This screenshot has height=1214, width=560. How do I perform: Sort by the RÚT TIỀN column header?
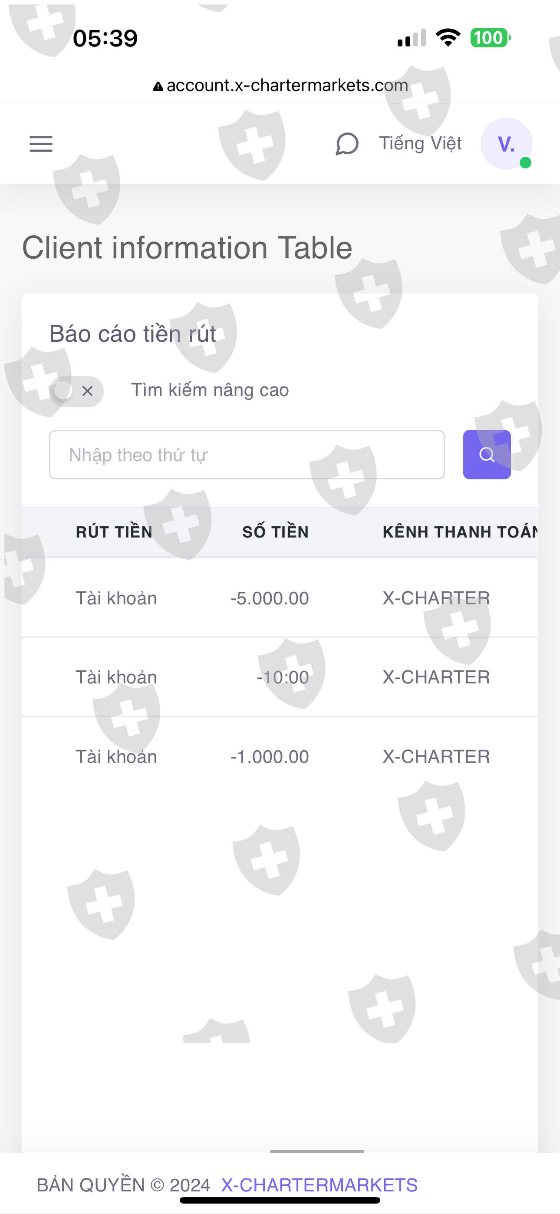114,532
